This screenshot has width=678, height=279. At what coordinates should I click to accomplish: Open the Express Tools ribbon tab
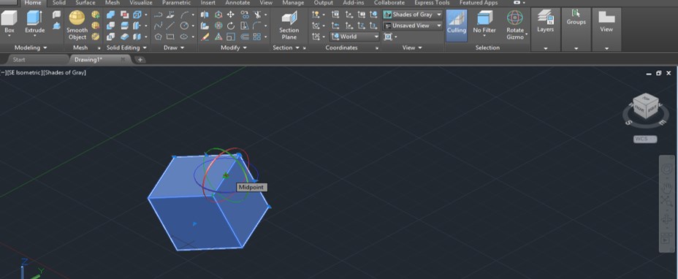pyautogui.click(x=432, y=3)
